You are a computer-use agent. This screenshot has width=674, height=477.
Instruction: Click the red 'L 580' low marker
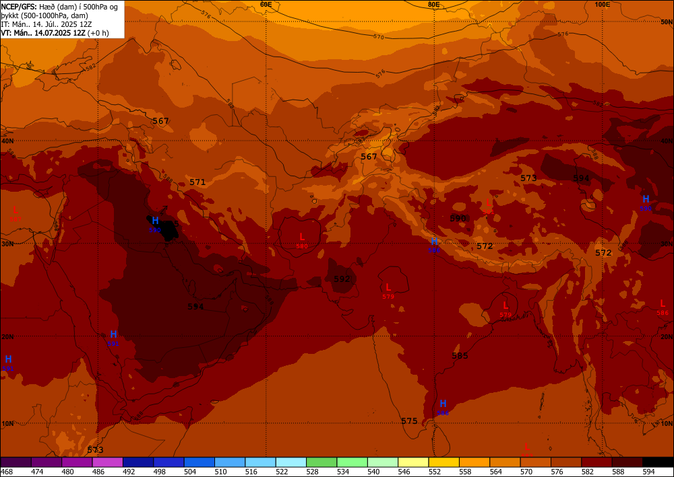click(302, 241)
